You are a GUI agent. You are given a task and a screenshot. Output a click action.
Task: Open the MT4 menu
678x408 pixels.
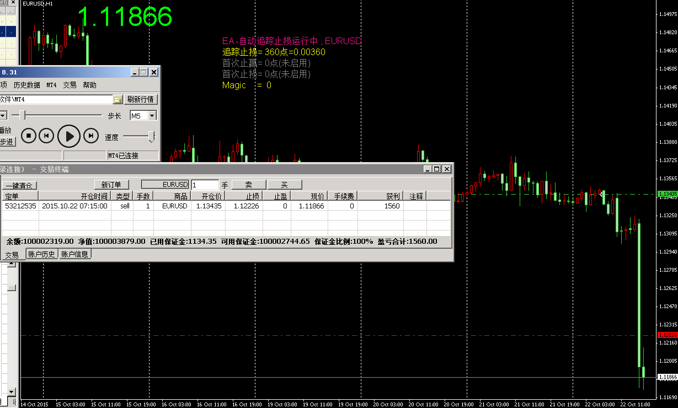51,85
